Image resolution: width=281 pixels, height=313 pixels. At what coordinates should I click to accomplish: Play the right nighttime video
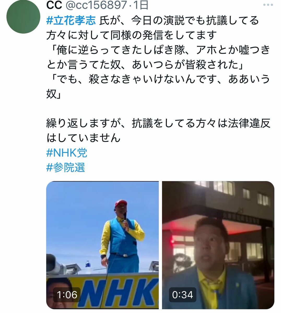(x=218, y=245)
